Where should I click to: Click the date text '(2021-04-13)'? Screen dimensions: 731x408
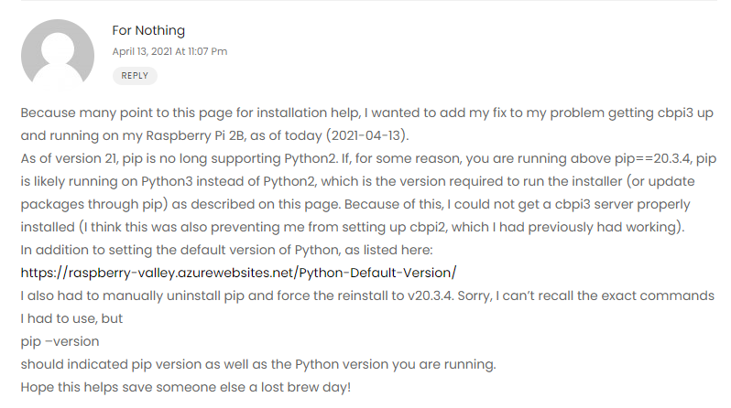(367, 135)
